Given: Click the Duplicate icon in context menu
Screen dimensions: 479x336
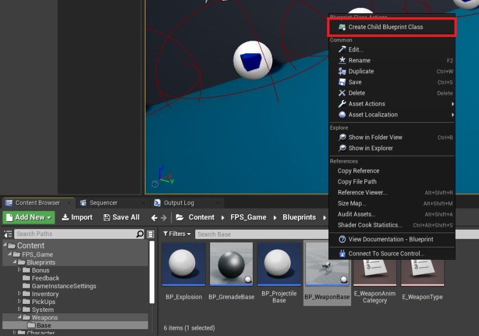Looking at the screenshot, I should (x=343, y=71).
